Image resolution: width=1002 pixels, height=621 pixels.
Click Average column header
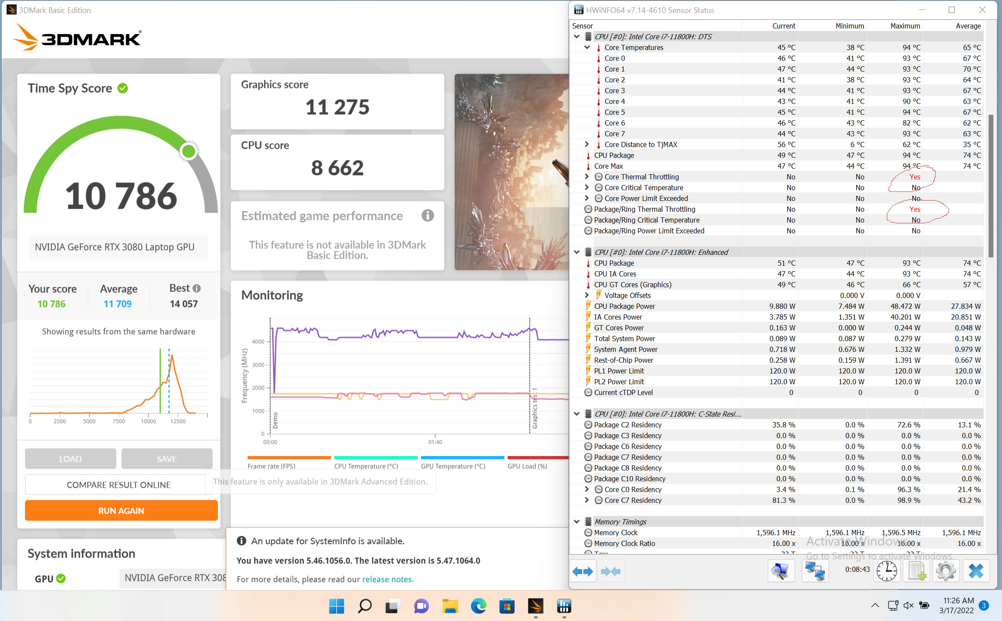(x=953, y=26)
